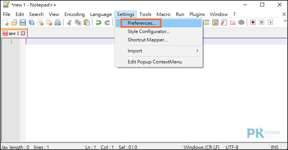Click the Close All toolbar icon
Screen dimensions: 288x150
[49, 22]
